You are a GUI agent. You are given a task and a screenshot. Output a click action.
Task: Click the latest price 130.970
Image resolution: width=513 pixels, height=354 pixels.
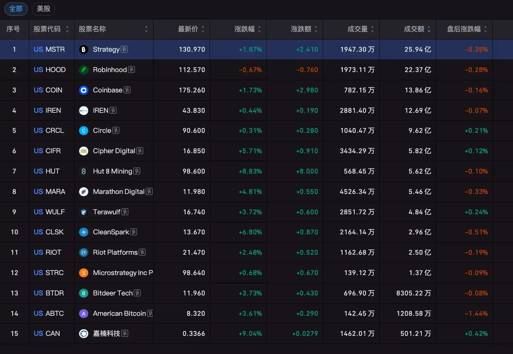192,49
